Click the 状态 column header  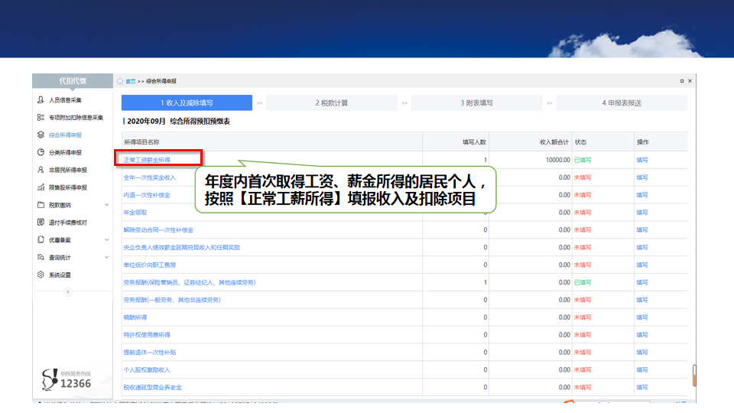coord(580,142)
